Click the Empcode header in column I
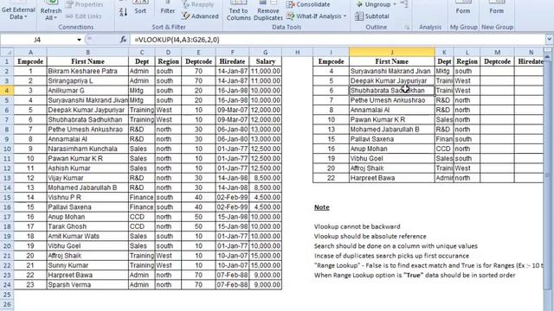This screenshot has height=311, width=554. 331,61
